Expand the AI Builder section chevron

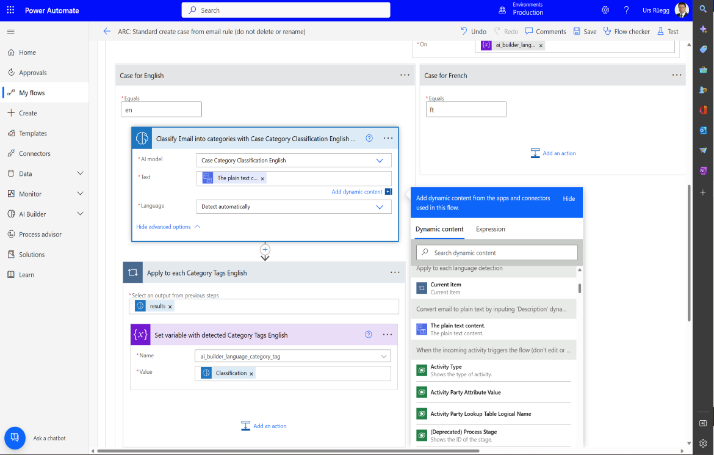(x=80, y=214)
